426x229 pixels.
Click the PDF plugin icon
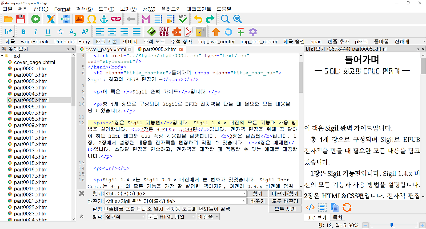(x=189, y=32)
